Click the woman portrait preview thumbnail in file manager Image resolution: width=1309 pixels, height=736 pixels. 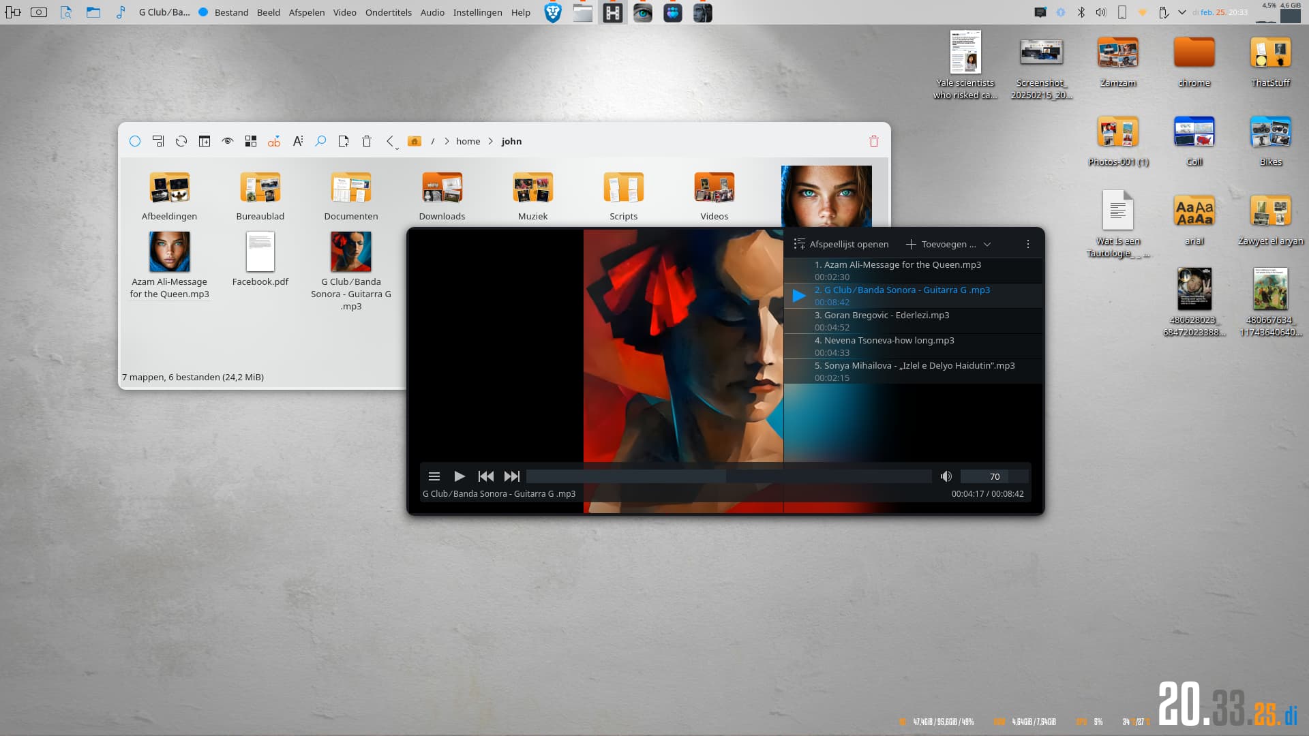click(826, 196)
